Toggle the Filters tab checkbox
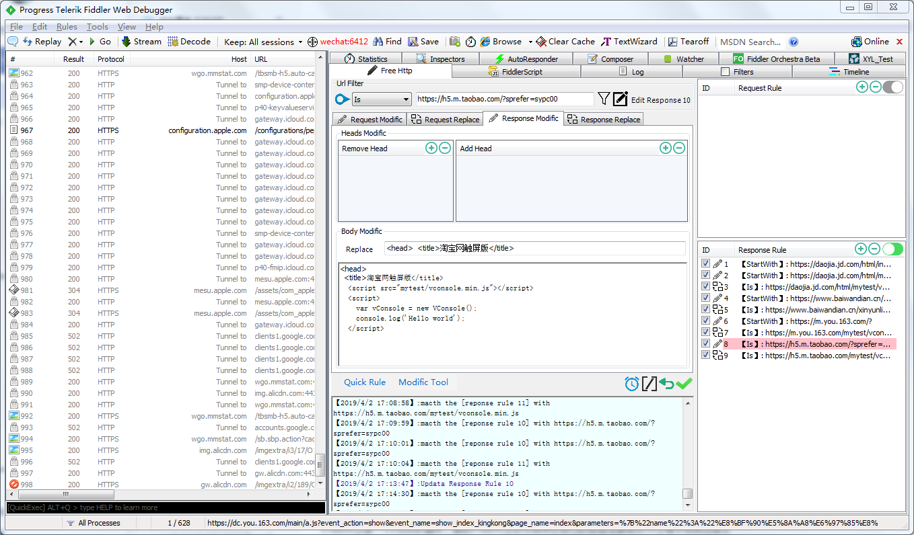Viewport: 914px width, 535px height. coord(725,71)
